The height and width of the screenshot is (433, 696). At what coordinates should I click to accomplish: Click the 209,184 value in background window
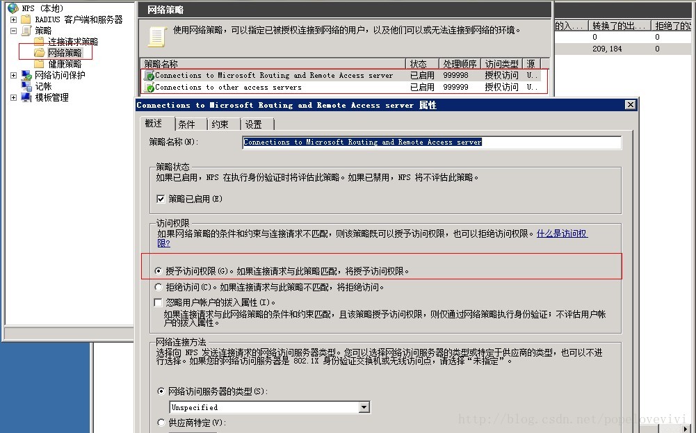(x=607, y=49)
